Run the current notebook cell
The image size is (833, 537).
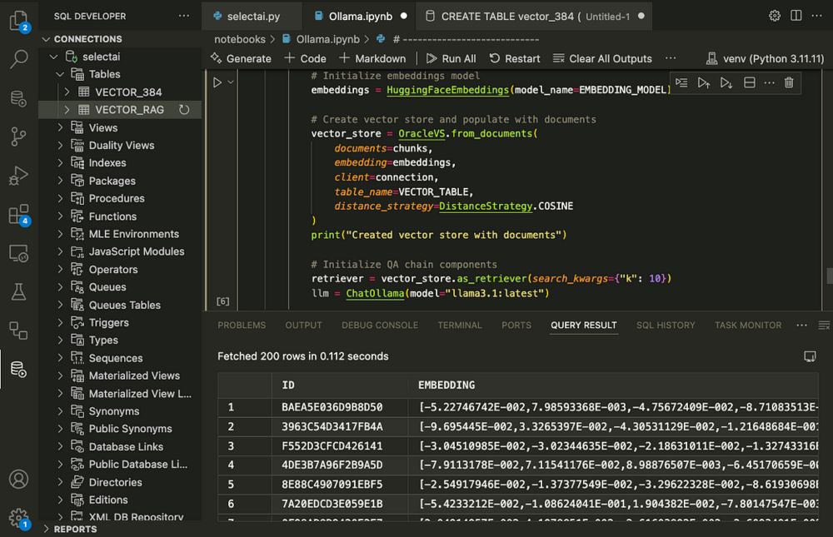click(x=217, y=82)
